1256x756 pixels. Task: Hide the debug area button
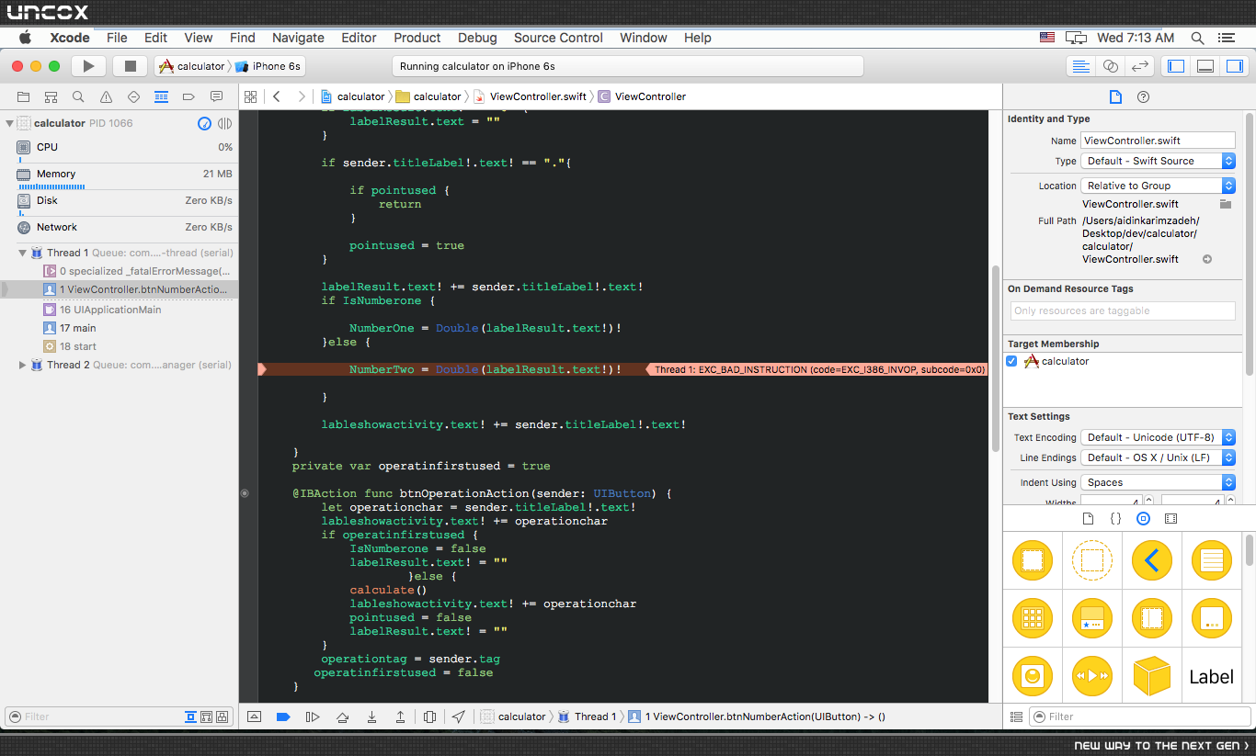click(x=255, y=717)
